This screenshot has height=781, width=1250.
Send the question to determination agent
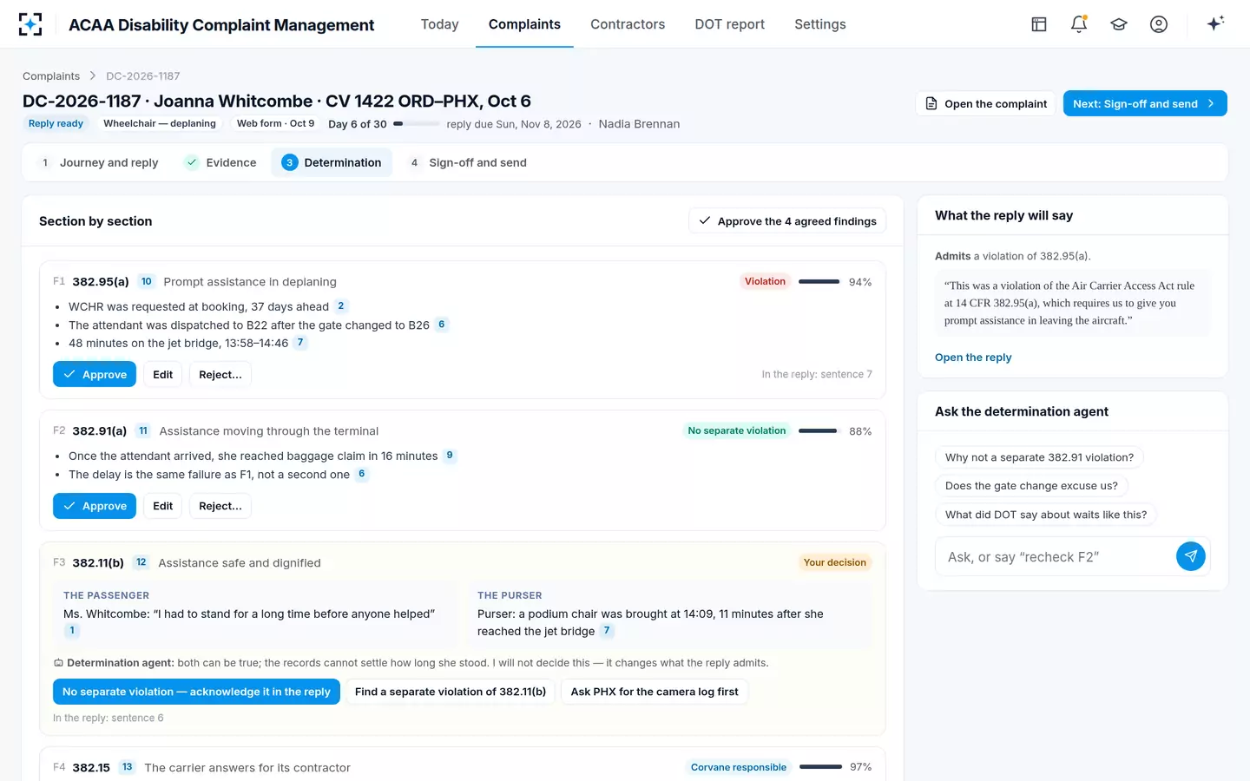[x=1191, y=556]
